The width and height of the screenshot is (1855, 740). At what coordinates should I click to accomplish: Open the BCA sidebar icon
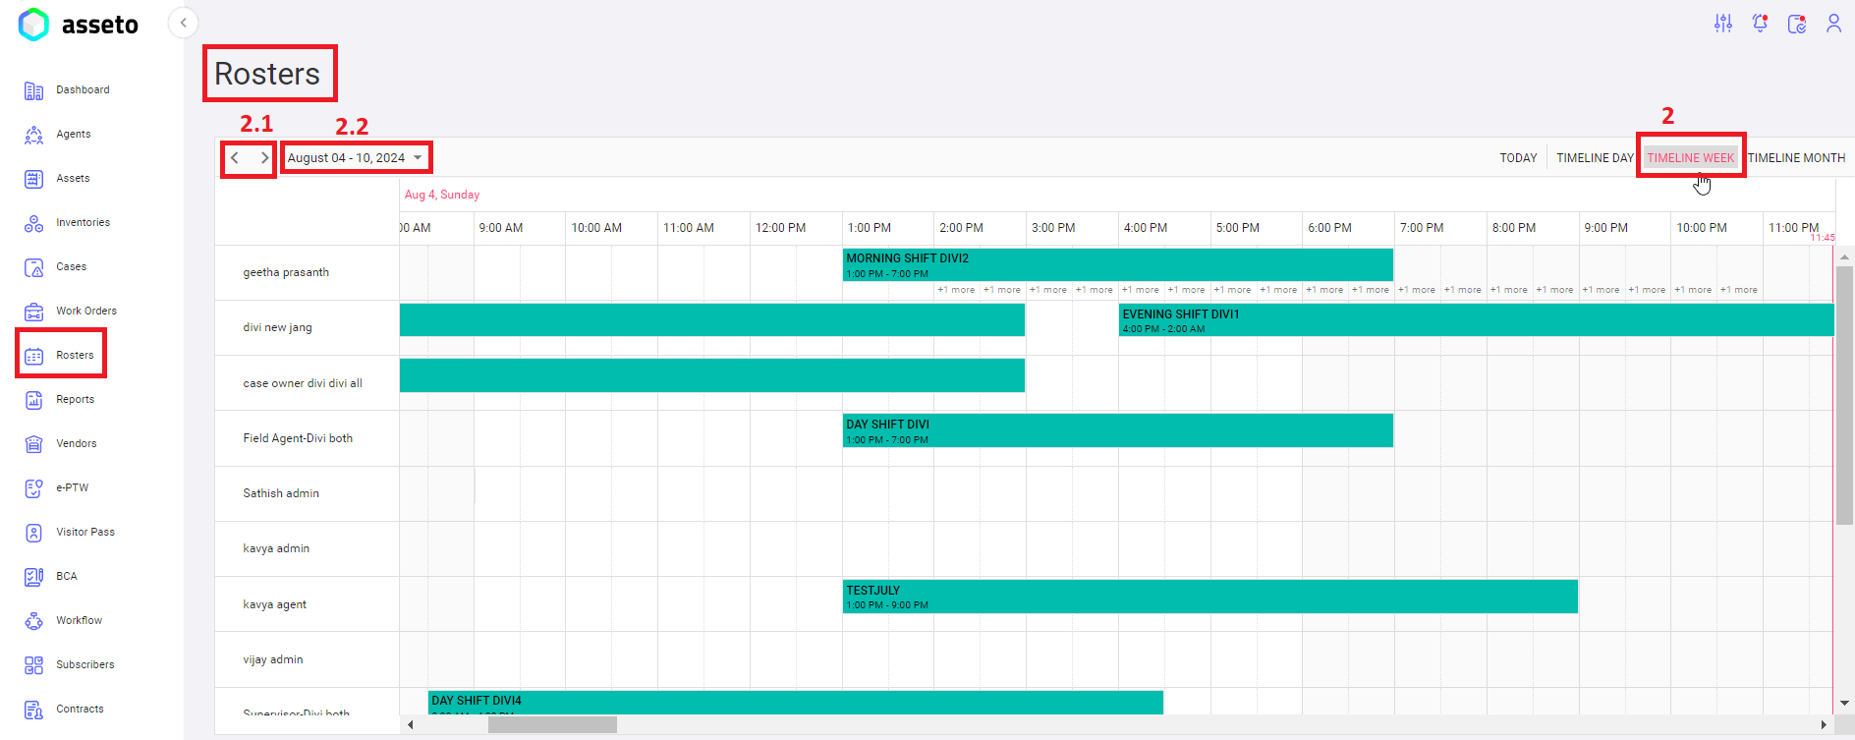tap(33, 577)
